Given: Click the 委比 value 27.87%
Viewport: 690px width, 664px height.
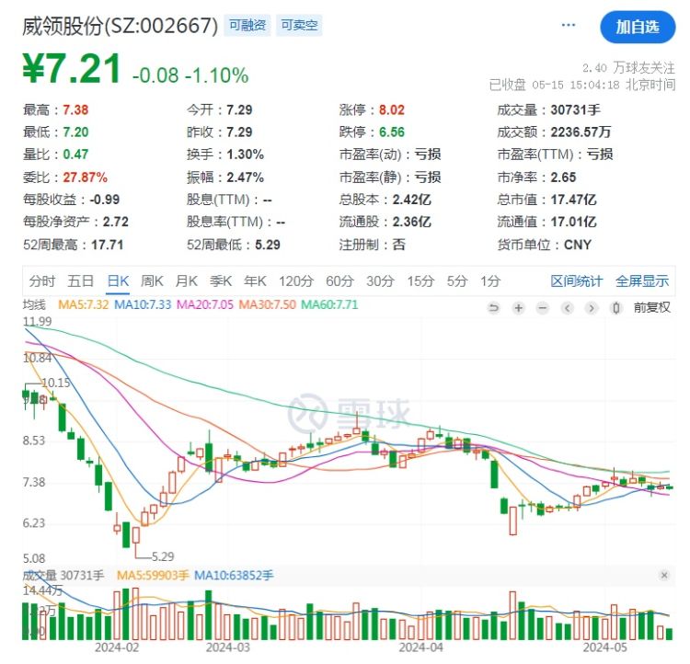Looking at the screenshot, I should (85, 177).
